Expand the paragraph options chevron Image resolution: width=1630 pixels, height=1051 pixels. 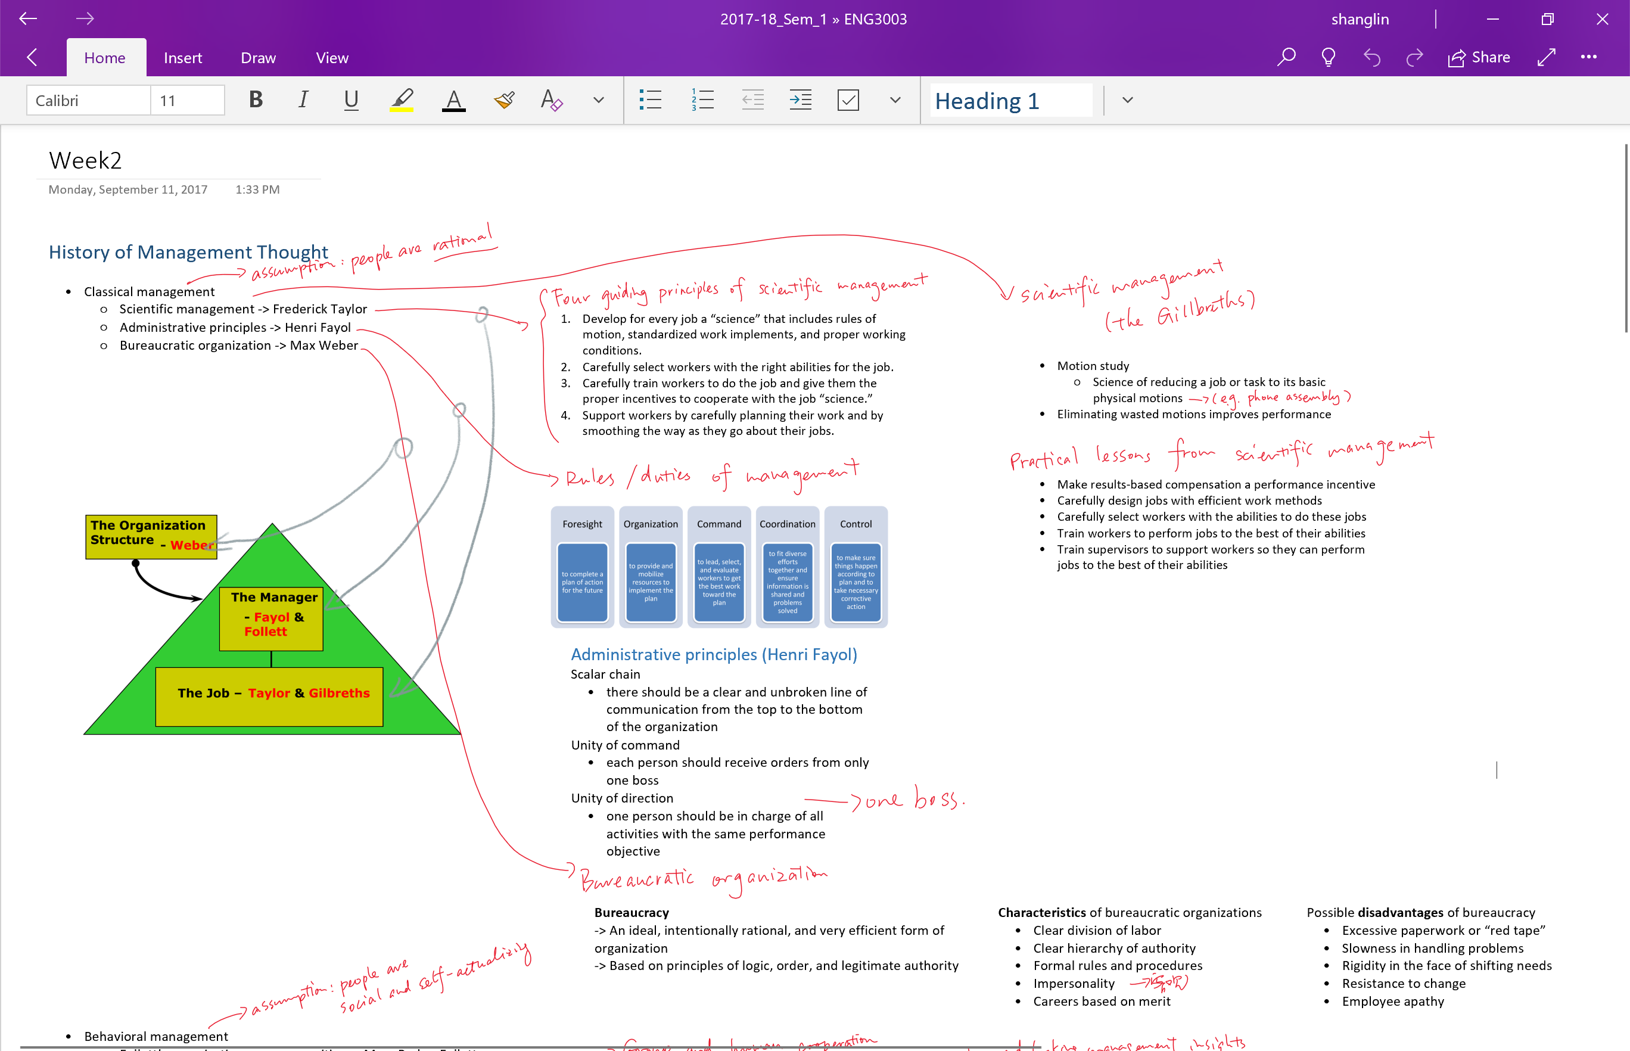tap(895, 100)
